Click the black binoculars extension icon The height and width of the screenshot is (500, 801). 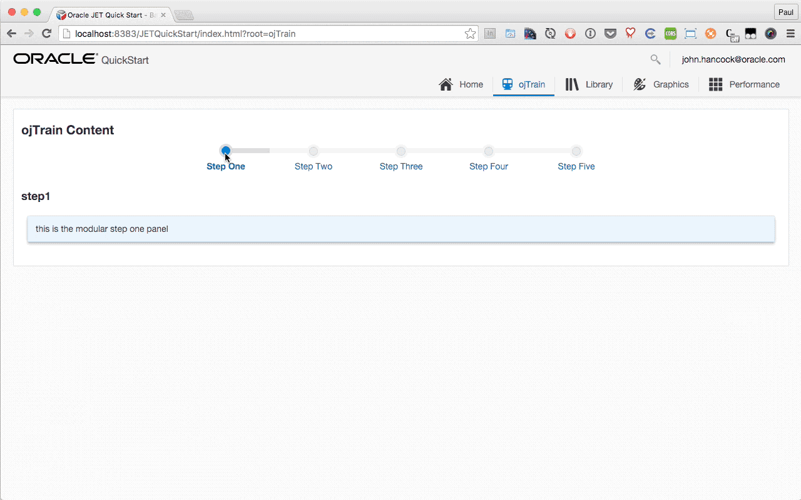click(750, 34)
